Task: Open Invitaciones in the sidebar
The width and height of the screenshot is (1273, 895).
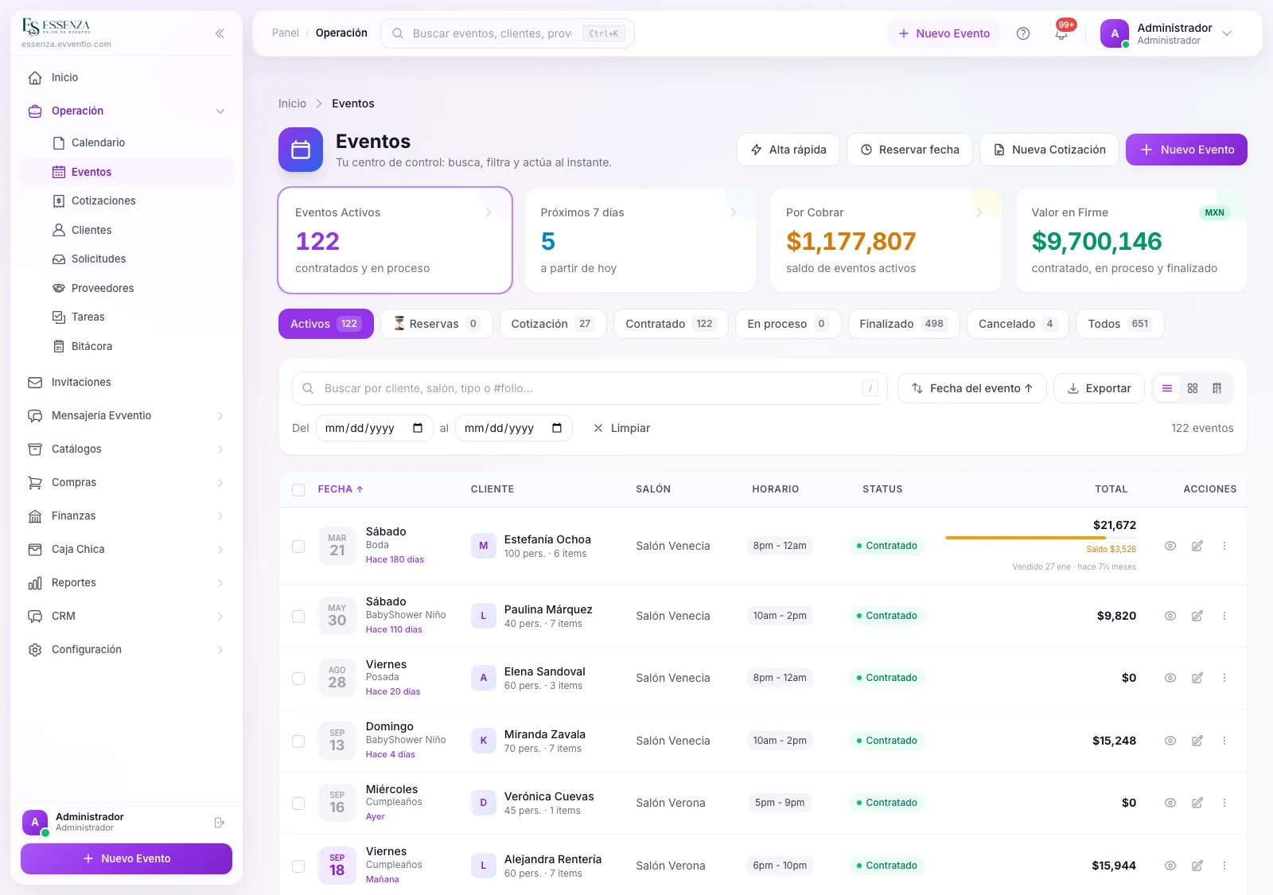Action: coord(127,382)
